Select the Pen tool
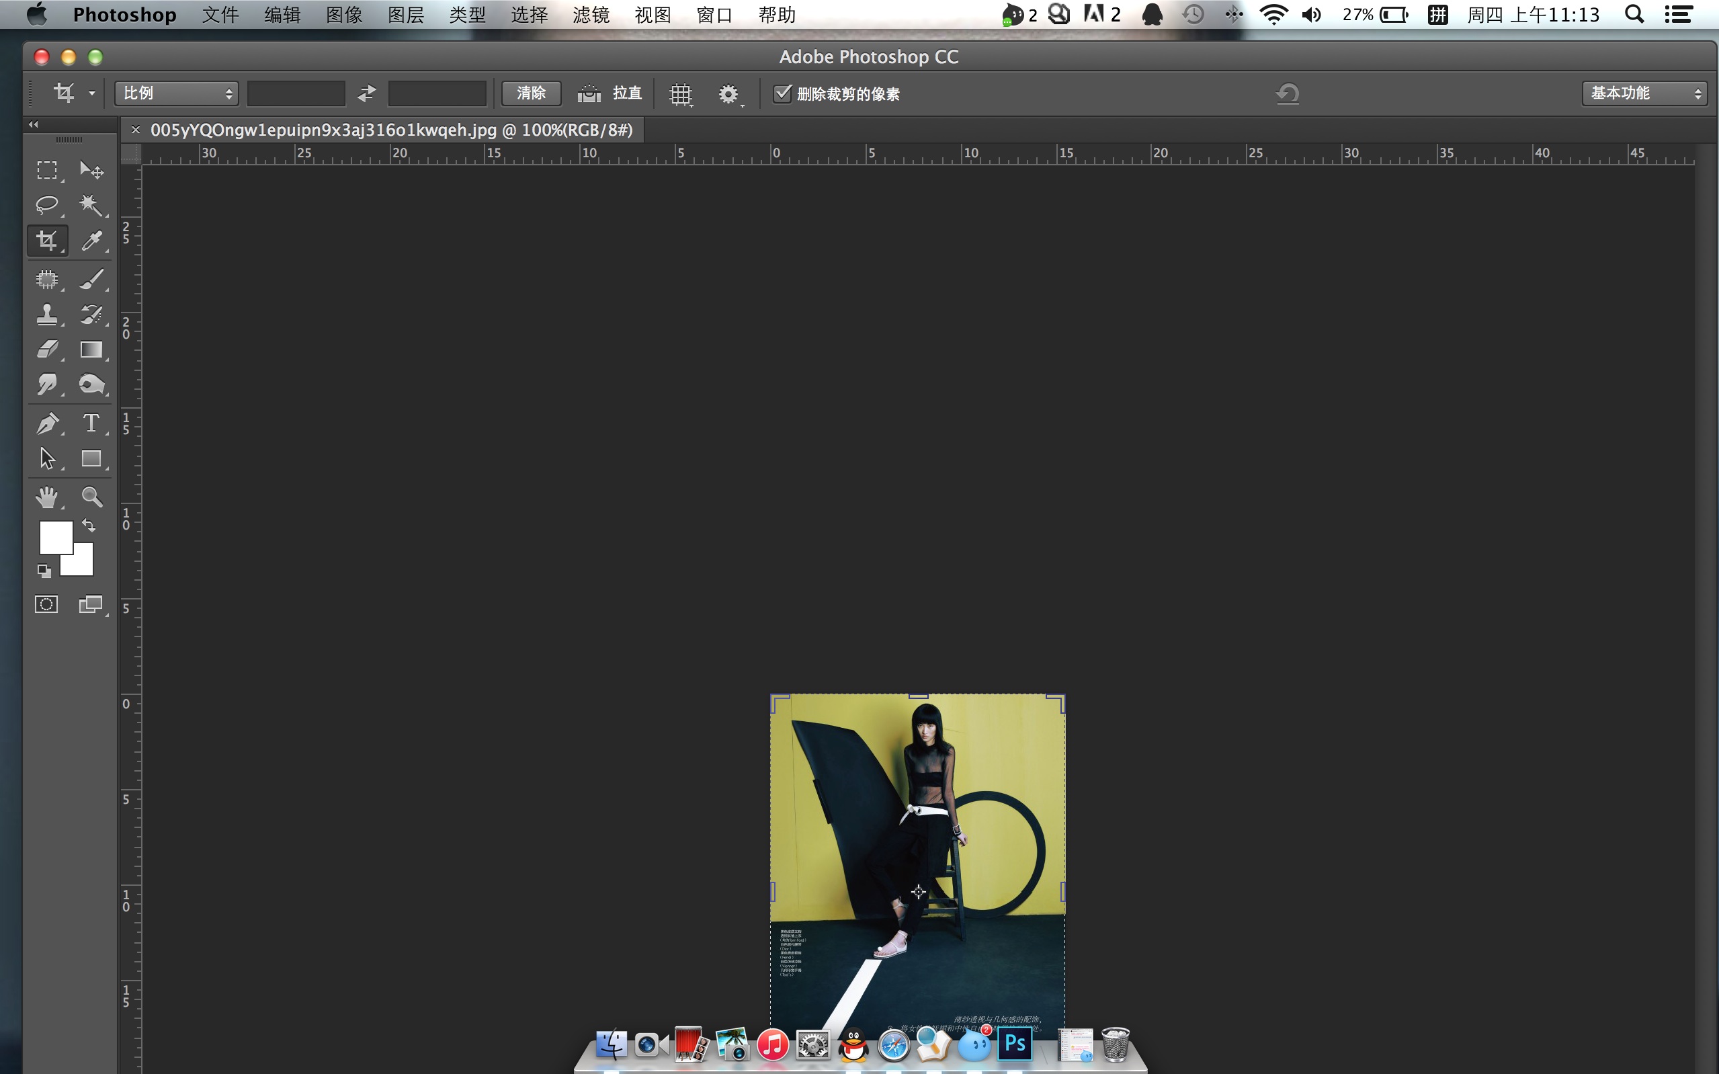1719x1074 pixels. [x=47, y=423]
